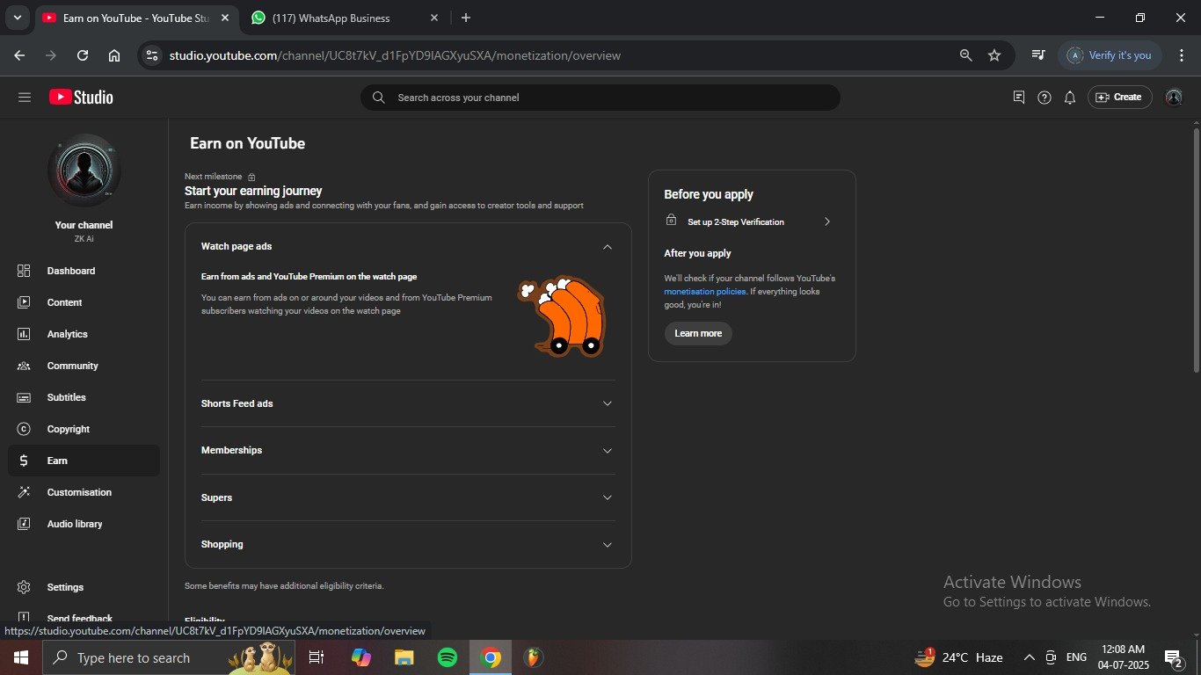The image size is (1201, 675).
Task: Click the Verify it's you button
Action: pyautogui.click(x=1110, y=55)
